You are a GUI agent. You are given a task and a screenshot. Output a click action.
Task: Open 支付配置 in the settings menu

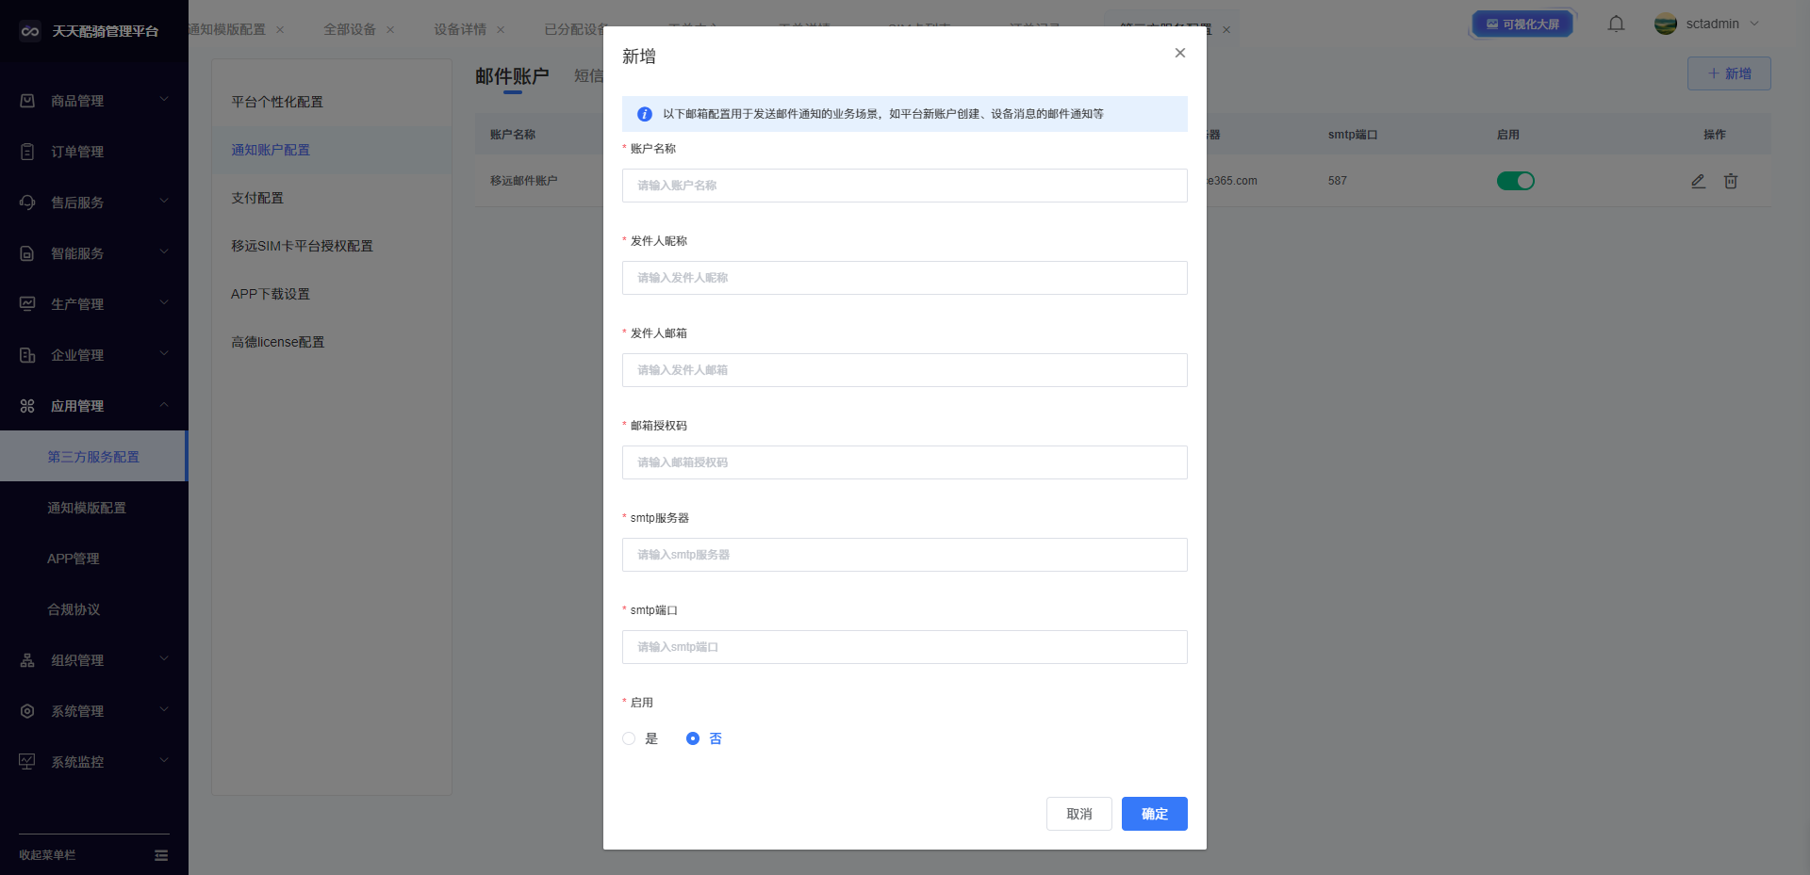point(257,198)
